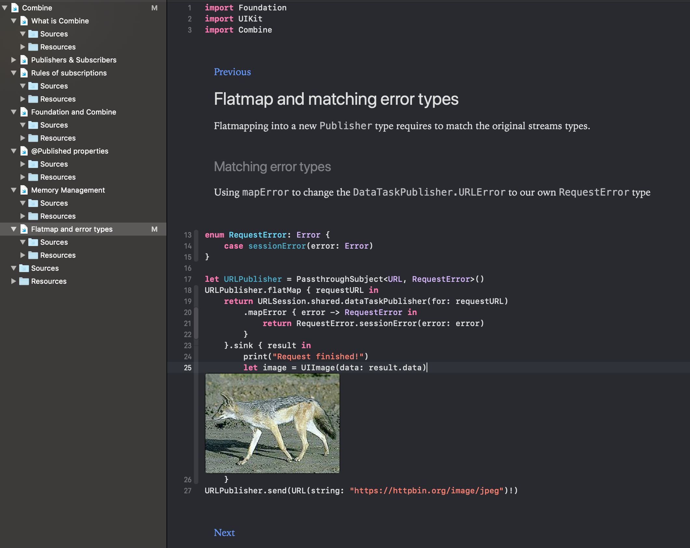Click the @Published properties page icon
The width and height of the screenshot is (690, 548).
point(24,151)
